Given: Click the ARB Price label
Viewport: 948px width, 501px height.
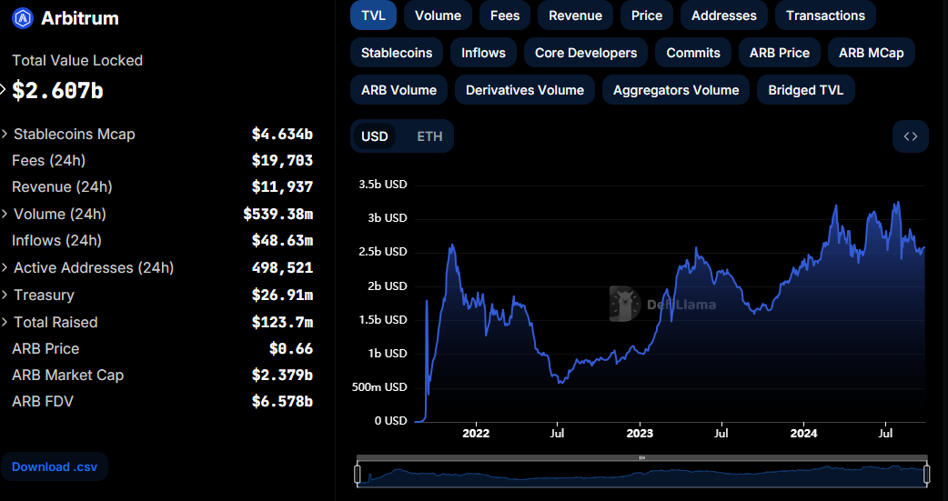Looking at the screenshot, I should pos(45,349).
